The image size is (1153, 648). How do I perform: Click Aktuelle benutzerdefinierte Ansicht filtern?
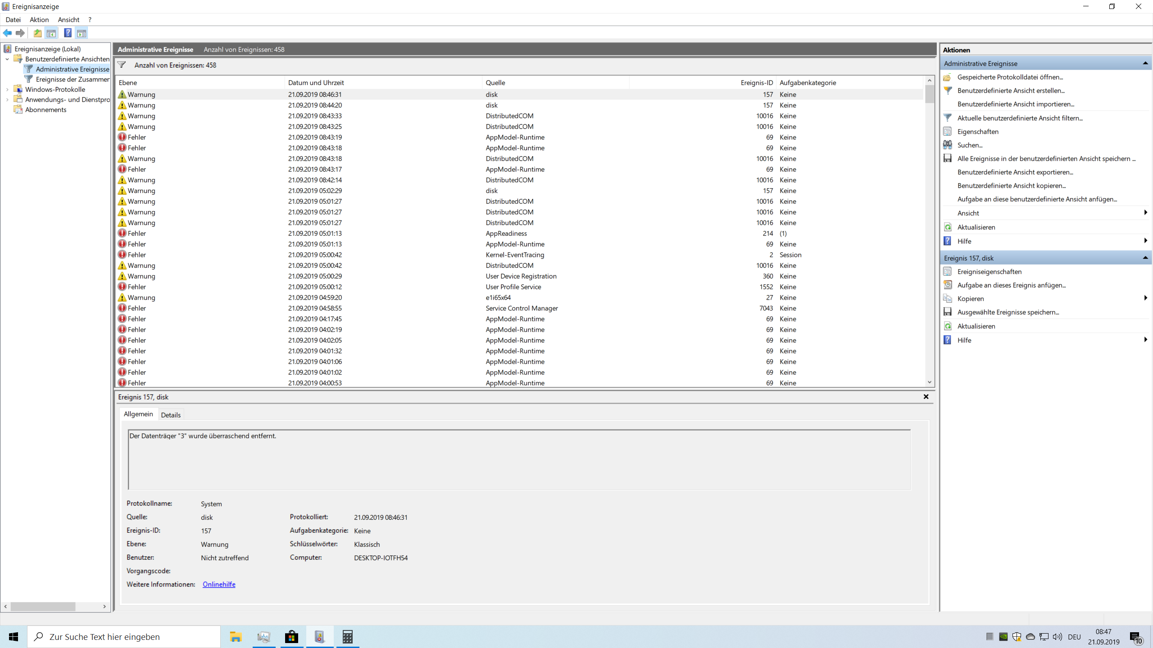click(1020, 118)
